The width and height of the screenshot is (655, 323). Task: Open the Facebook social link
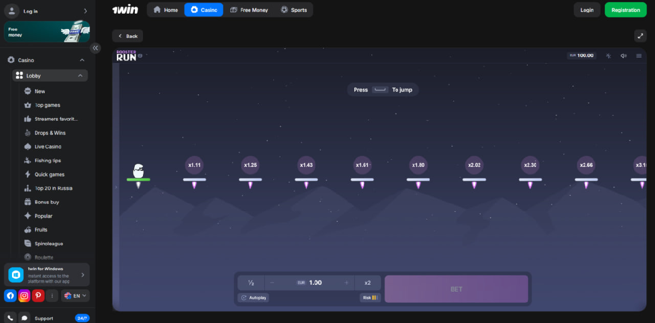click(10, 295)
